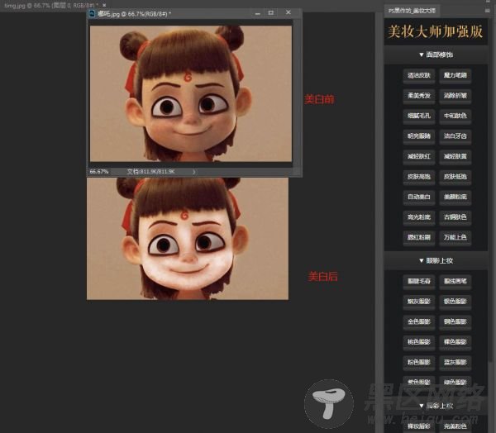Select the PS黑作坊 美妆大师 panel tab

pyautogui.click(x=412, y=11)
